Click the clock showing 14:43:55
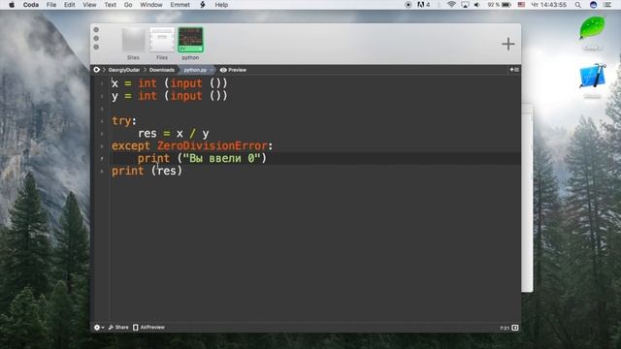Image resolution: width=621 pixels, height=349 pixels. pyautogui.click(x=548, y=5)
